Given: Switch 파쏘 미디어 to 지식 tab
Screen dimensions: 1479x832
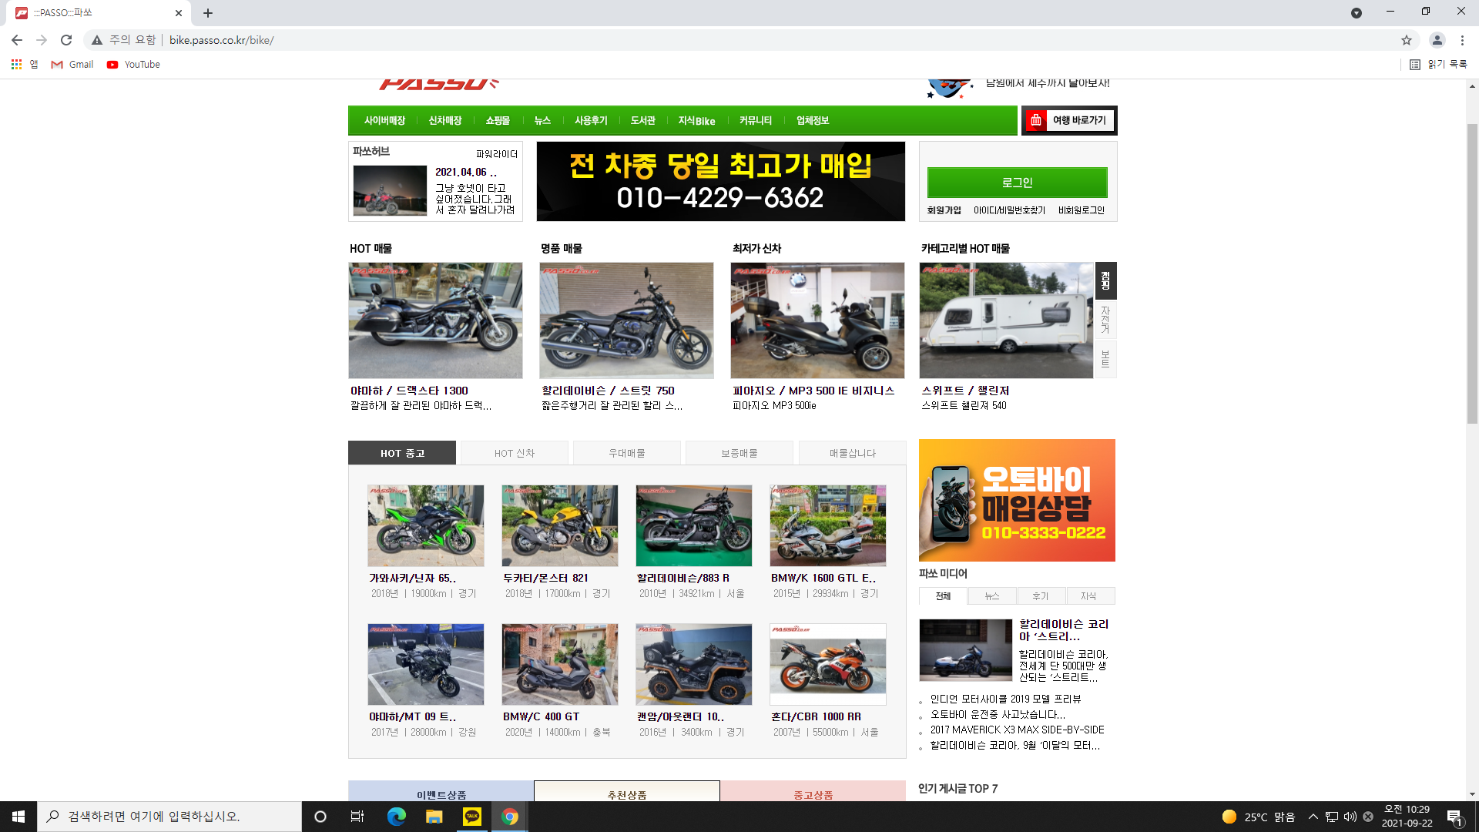Looking at the screenshot, I should click(1089, 596).
